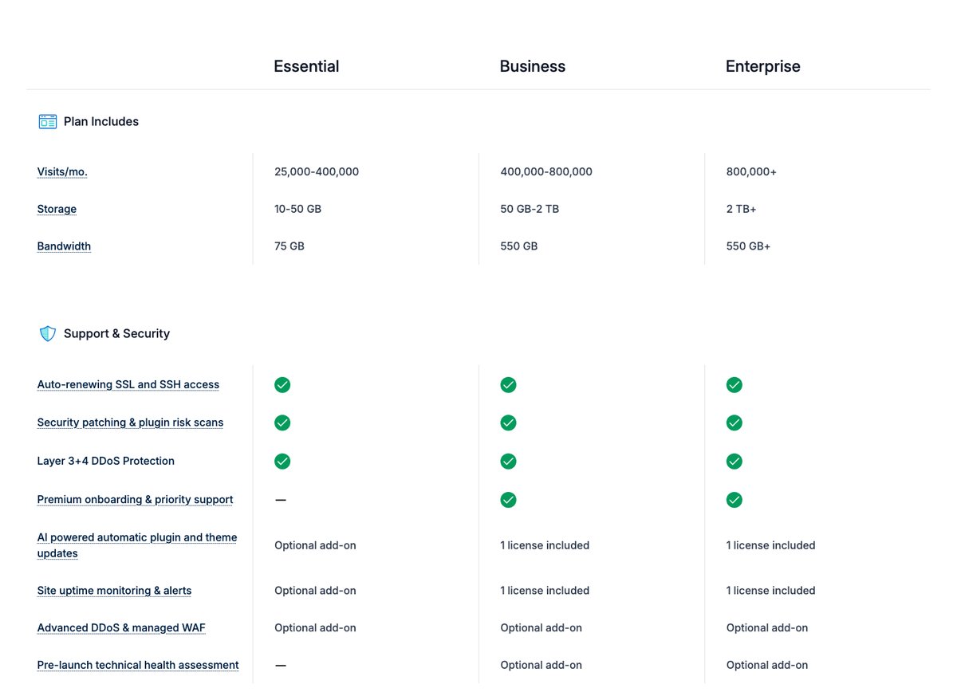This screenshot has width=957, height=692.
Task: Click Essential Optional add-on for AI plugin updates
Action: pyautogui.click(x=316, y=545)
